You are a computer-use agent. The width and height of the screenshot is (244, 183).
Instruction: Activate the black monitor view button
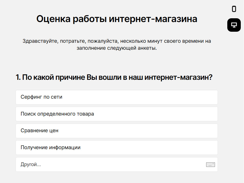[x=234, y=25]
